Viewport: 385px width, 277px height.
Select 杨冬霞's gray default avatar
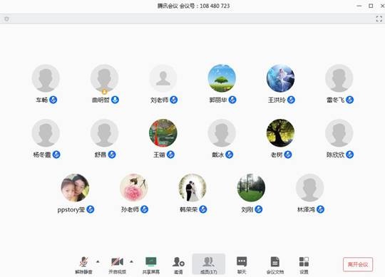pos(46,133)
